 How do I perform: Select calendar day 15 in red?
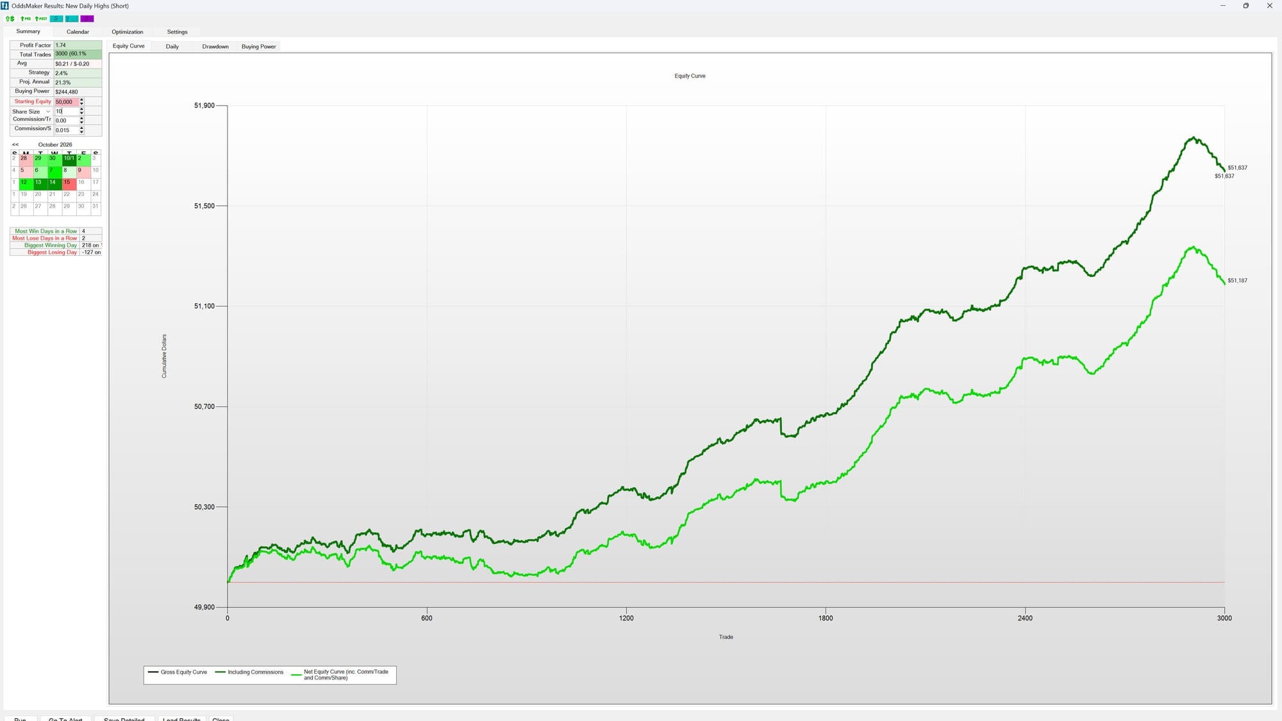coord(69,185)
